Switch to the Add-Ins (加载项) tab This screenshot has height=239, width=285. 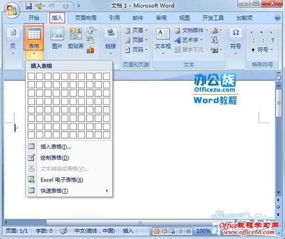(244, 18)
